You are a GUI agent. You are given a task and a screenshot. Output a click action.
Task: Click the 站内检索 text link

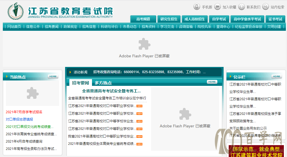(x=277, y=7)
